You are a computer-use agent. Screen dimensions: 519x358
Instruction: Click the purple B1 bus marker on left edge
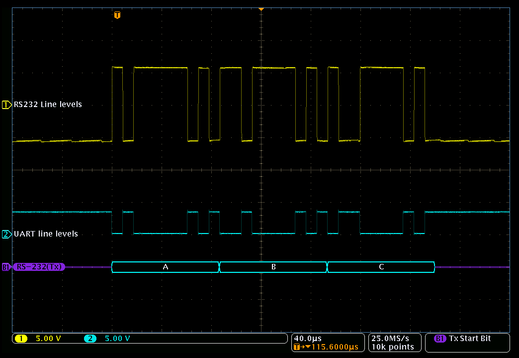pos(6,267)
